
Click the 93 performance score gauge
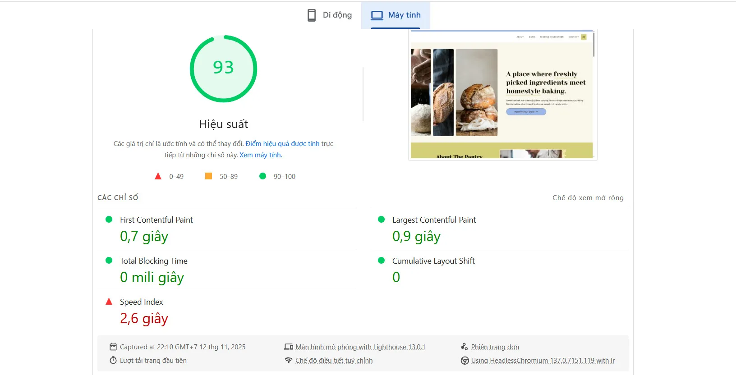224,69
